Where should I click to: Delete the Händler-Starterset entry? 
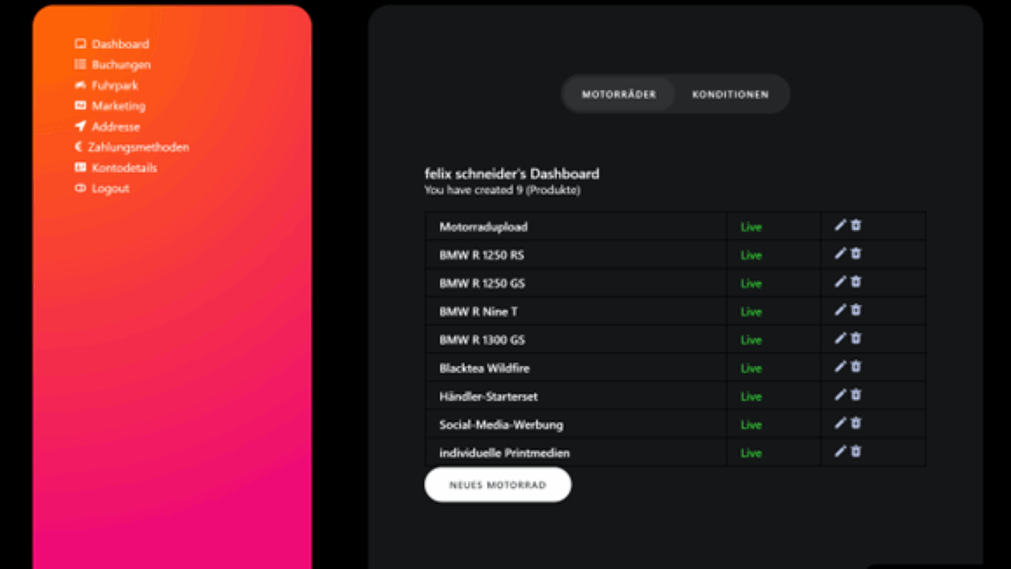(x=856, y=394)
